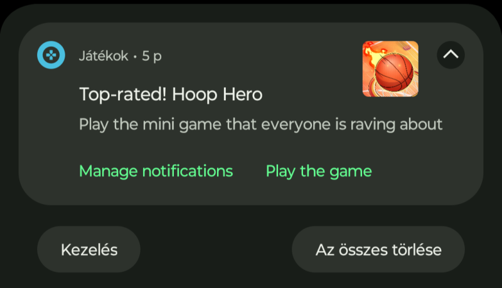Tap the Top-rated! Hoop Hero title
Viewport: 502px width, 288px height.
point(171,95)
